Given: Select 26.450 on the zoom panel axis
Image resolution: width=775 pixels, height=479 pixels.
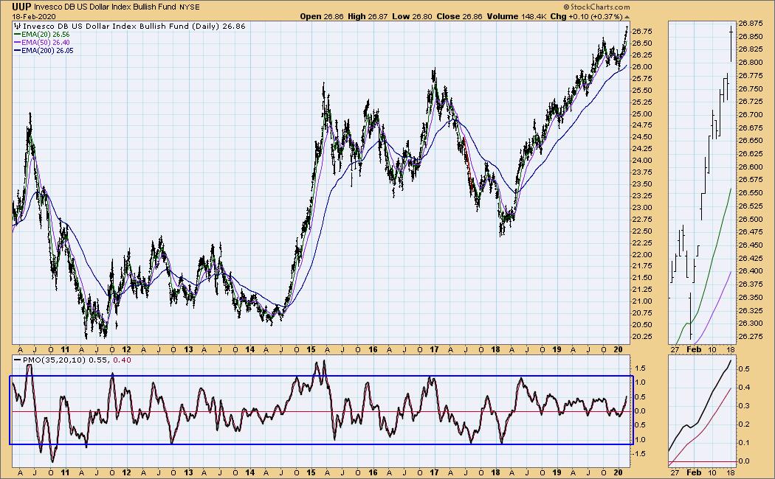Looking at the screenshot, I should pos(751,245).
